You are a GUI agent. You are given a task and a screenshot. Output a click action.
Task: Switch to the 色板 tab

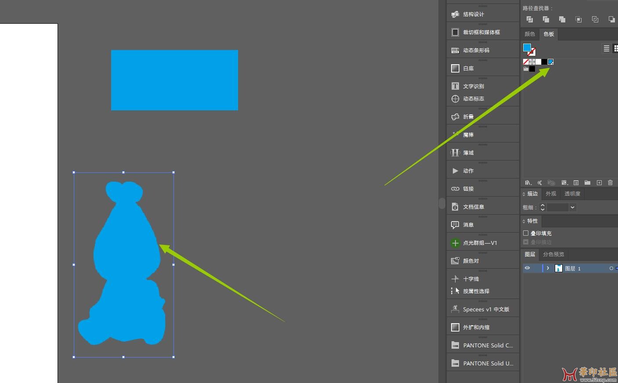[549, 34]
